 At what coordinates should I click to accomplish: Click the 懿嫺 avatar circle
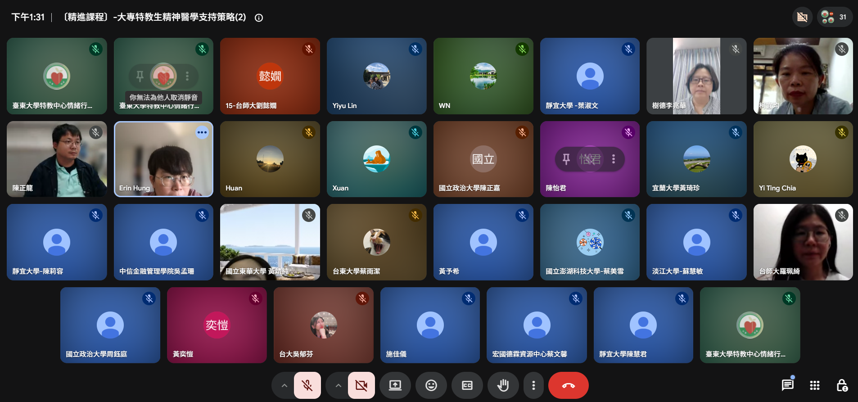pos(270,76)
